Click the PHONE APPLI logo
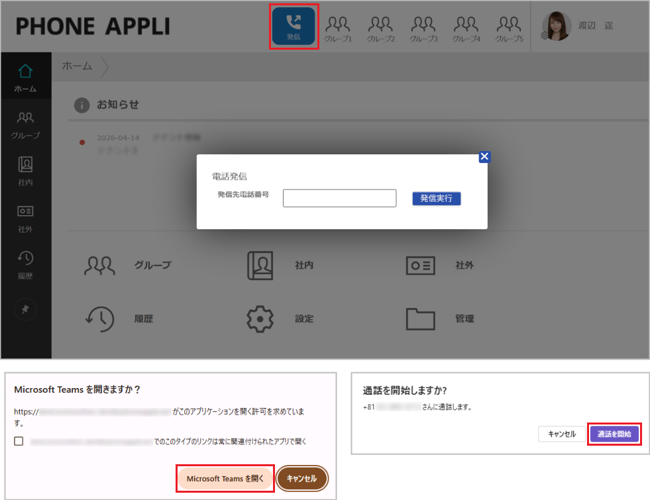The image size is (650, 500). point(93,26)
